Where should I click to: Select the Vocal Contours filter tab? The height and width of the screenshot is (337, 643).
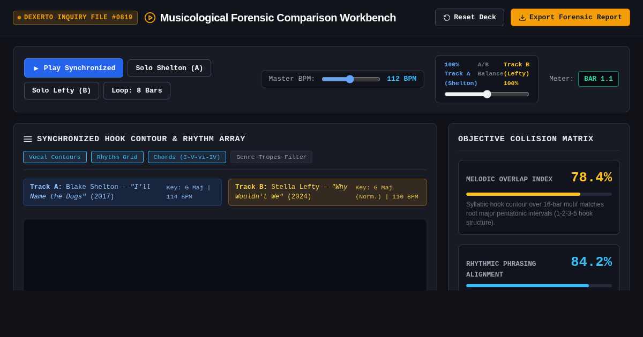click(55, 157)
